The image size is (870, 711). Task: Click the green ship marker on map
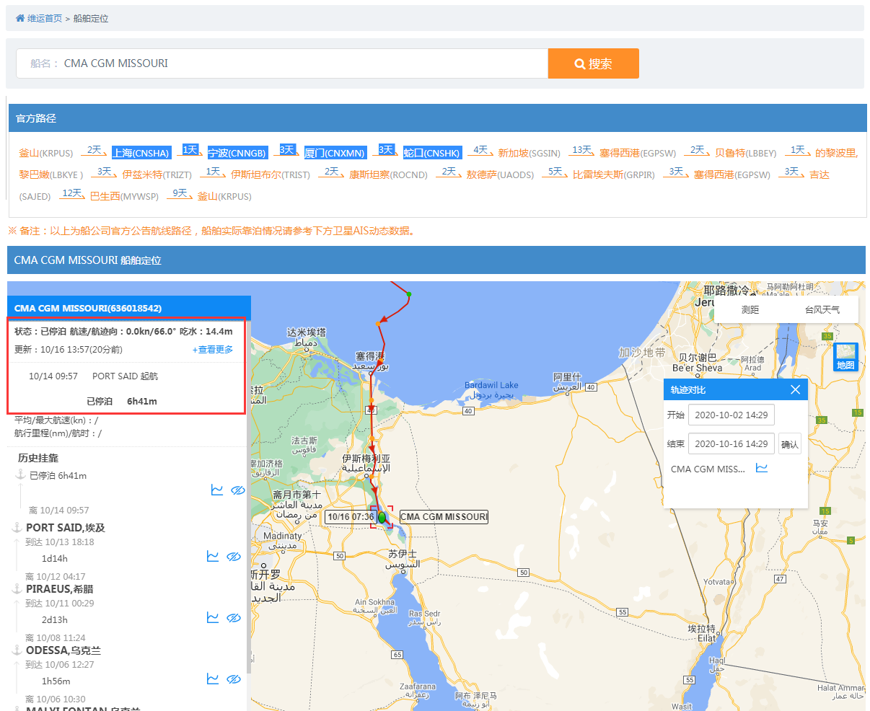coord(382,517)
